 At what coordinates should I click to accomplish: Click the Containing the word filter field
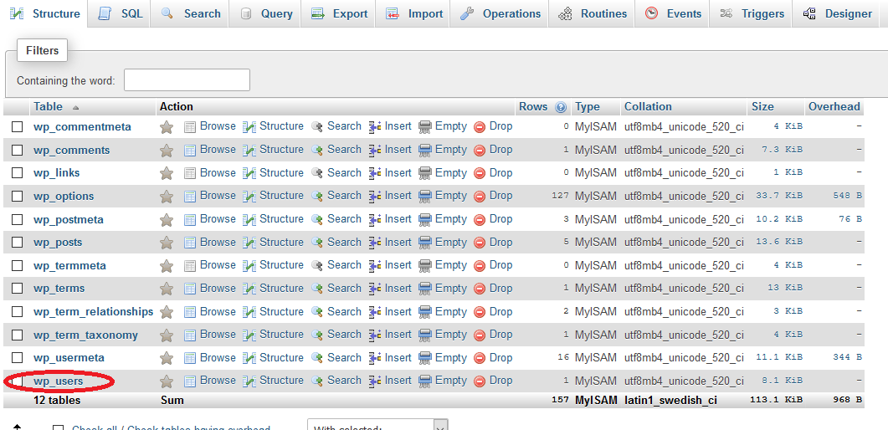tap(187, 80)
